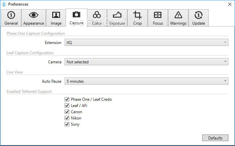Open the Focus preferences tab
The width and height of the screenshot is (235, 146).
[x=158, y=18]
